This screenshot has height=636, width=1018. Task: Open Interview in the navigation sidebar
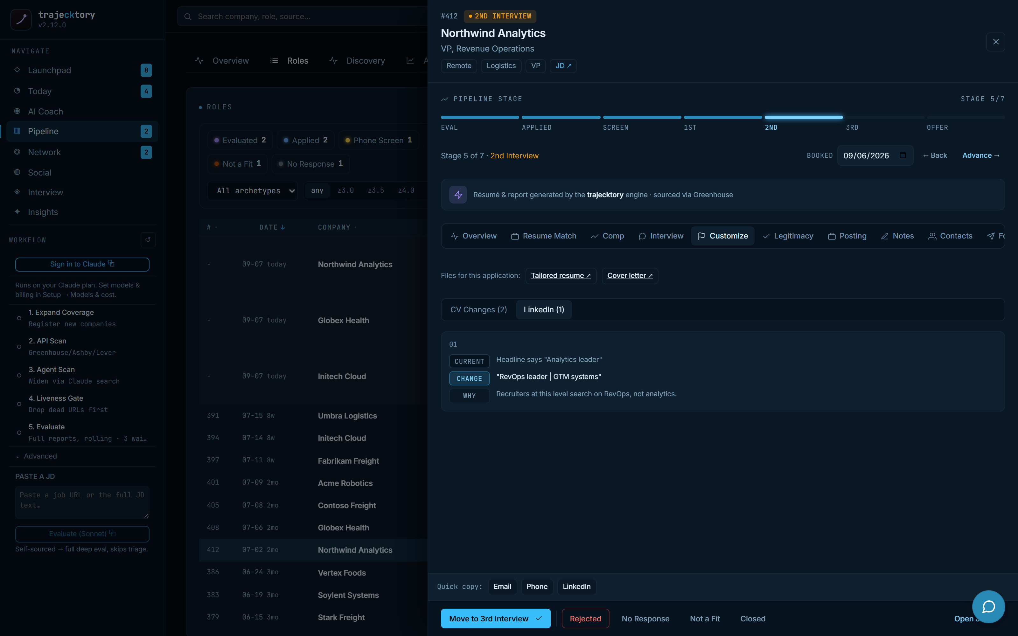tap(82, 192)
